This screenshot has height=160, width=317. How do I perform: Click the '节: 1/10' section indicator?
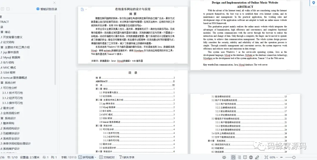(x=12, y=157)
